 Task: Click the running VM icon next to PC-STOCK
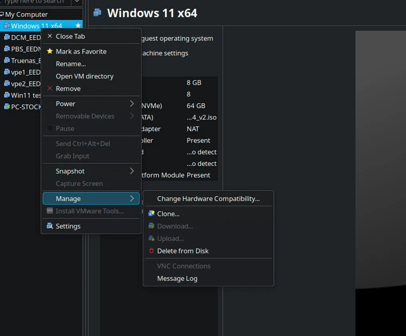pos(7,107)
